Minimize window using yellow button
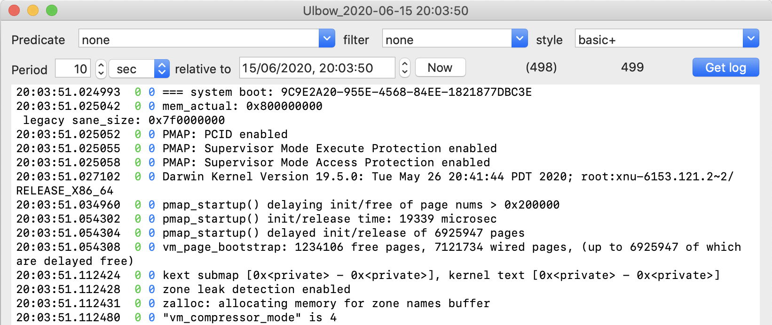Viewport: 772px width, 325px height. pyautogui.click(x=33, y=10)
